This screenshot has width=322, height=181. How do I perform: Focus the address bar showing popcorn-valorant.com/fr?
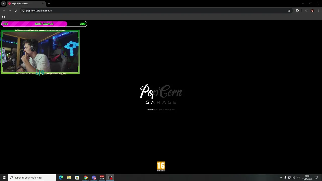156,11
